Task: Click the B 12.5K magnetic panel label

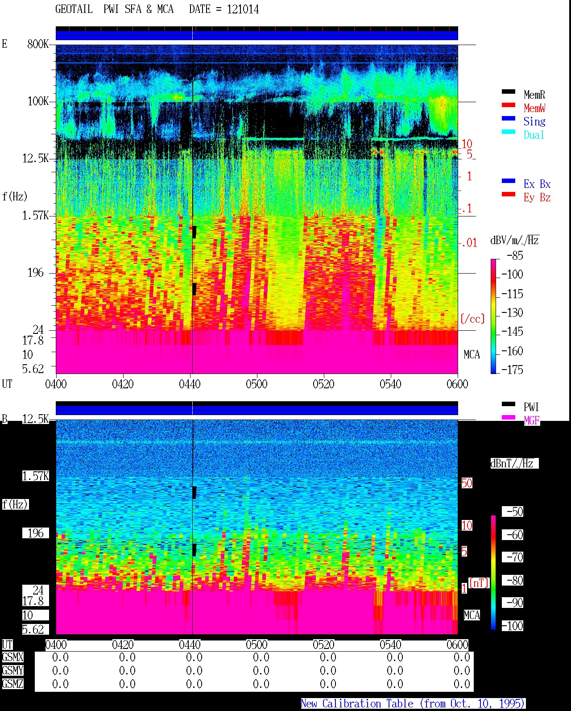Action: [x=35, y=419]
